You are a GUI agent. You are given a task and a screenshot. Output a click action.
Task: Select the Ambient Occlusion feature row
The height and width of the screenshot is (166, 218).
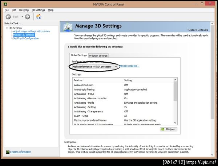[123, 85]
